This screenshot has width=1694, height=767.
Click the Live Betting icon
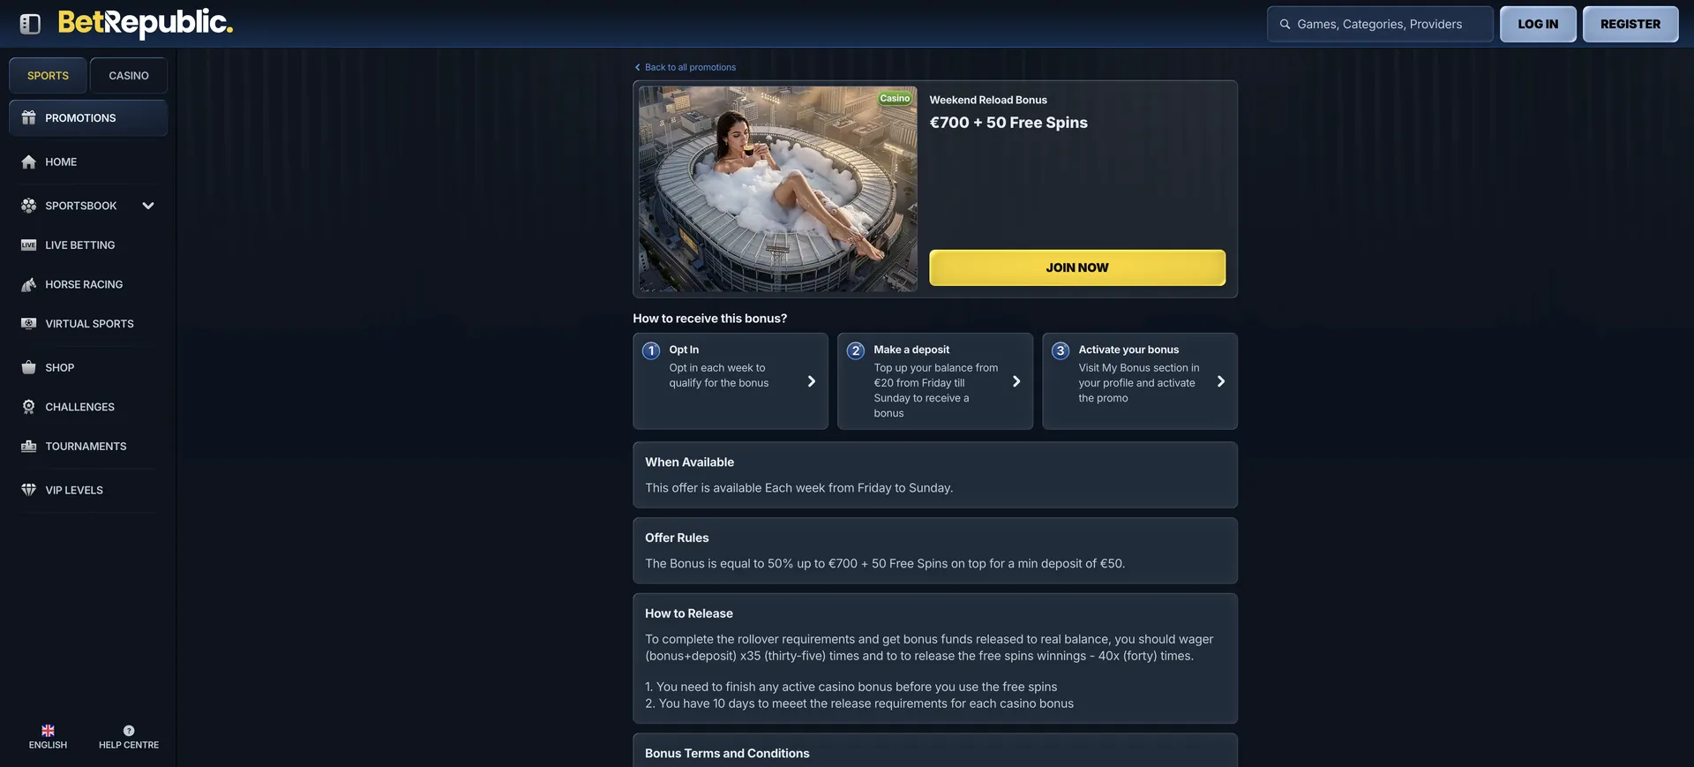pyautogui.click(x=29, y=245)
